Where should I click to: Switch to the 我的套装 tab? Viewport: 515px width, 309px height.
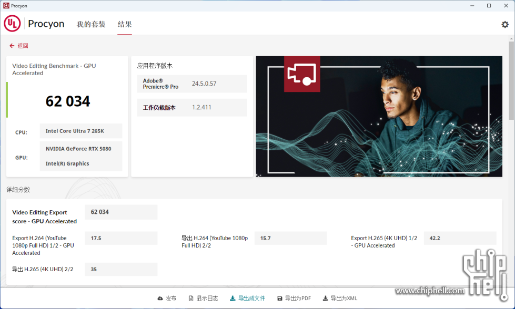tap(91, 24)
